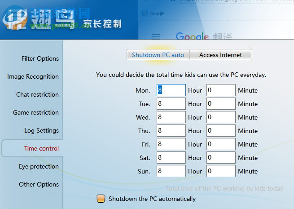Go to Chat restriction settings
Image resolution: width=294 pixels, height=209 pixels.
(37, 94)
